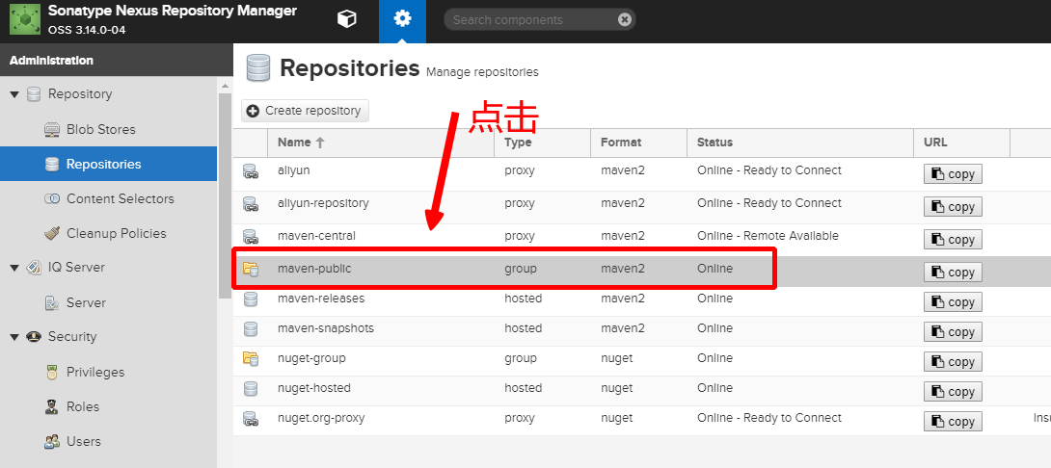
Task: Click the Repositories sidebar item icon
Action: click(x=52, y=164)
